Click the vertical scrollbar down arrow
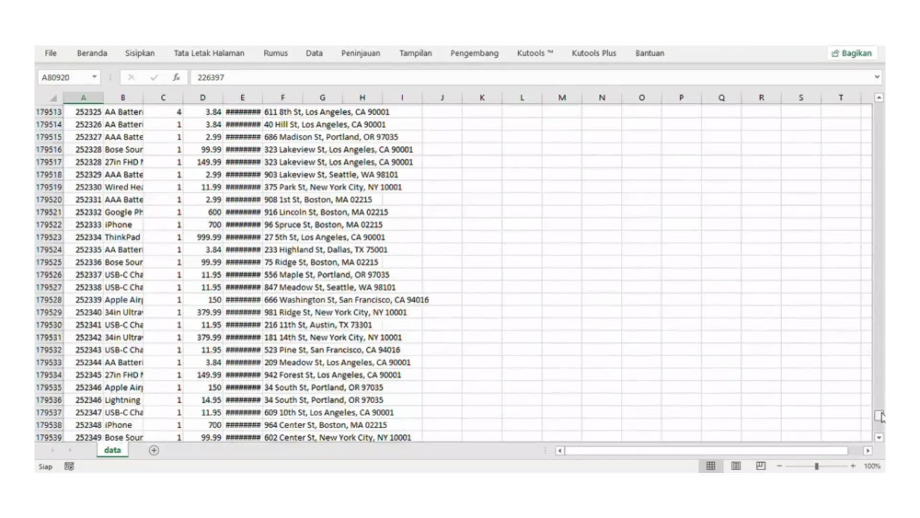Screen dimensions: 920x518 coord(879,437)
